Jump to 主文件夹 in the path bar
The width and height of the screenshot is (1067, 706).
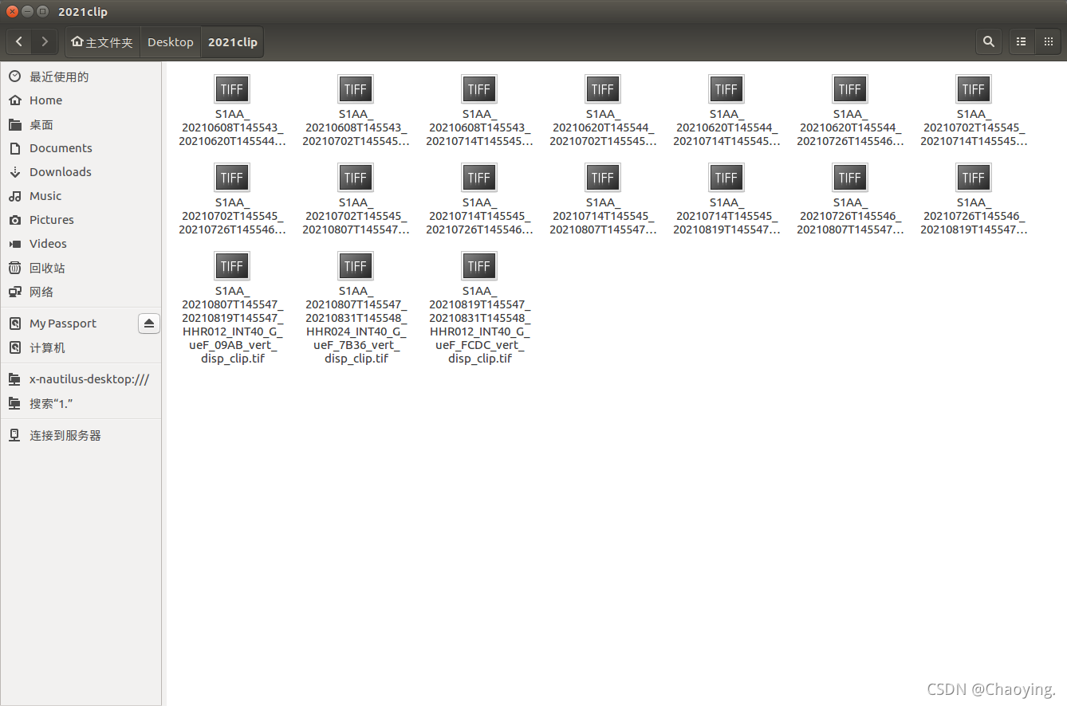point(102,42)
